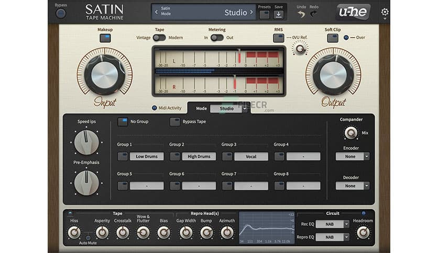Switch Metering between In and Out

coord(217,38)
